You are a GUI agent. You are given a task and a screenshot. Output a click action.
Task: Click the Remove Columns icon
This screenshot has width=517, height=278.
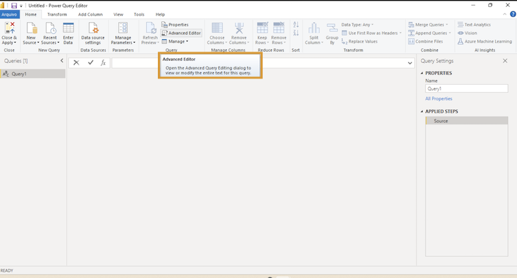click(x=239, y=28)
